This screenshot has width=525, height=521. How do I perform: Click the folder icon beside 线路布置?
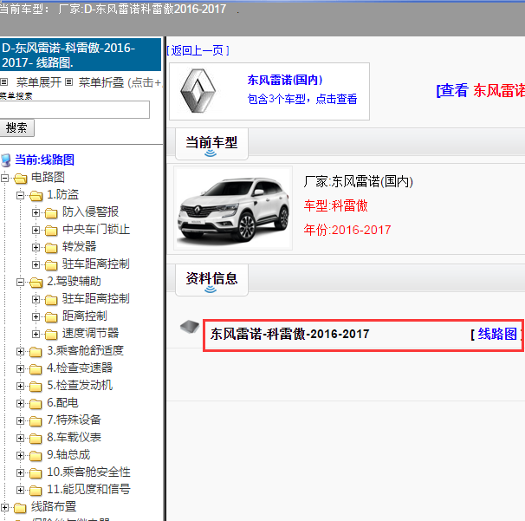[x=19, y=507]
